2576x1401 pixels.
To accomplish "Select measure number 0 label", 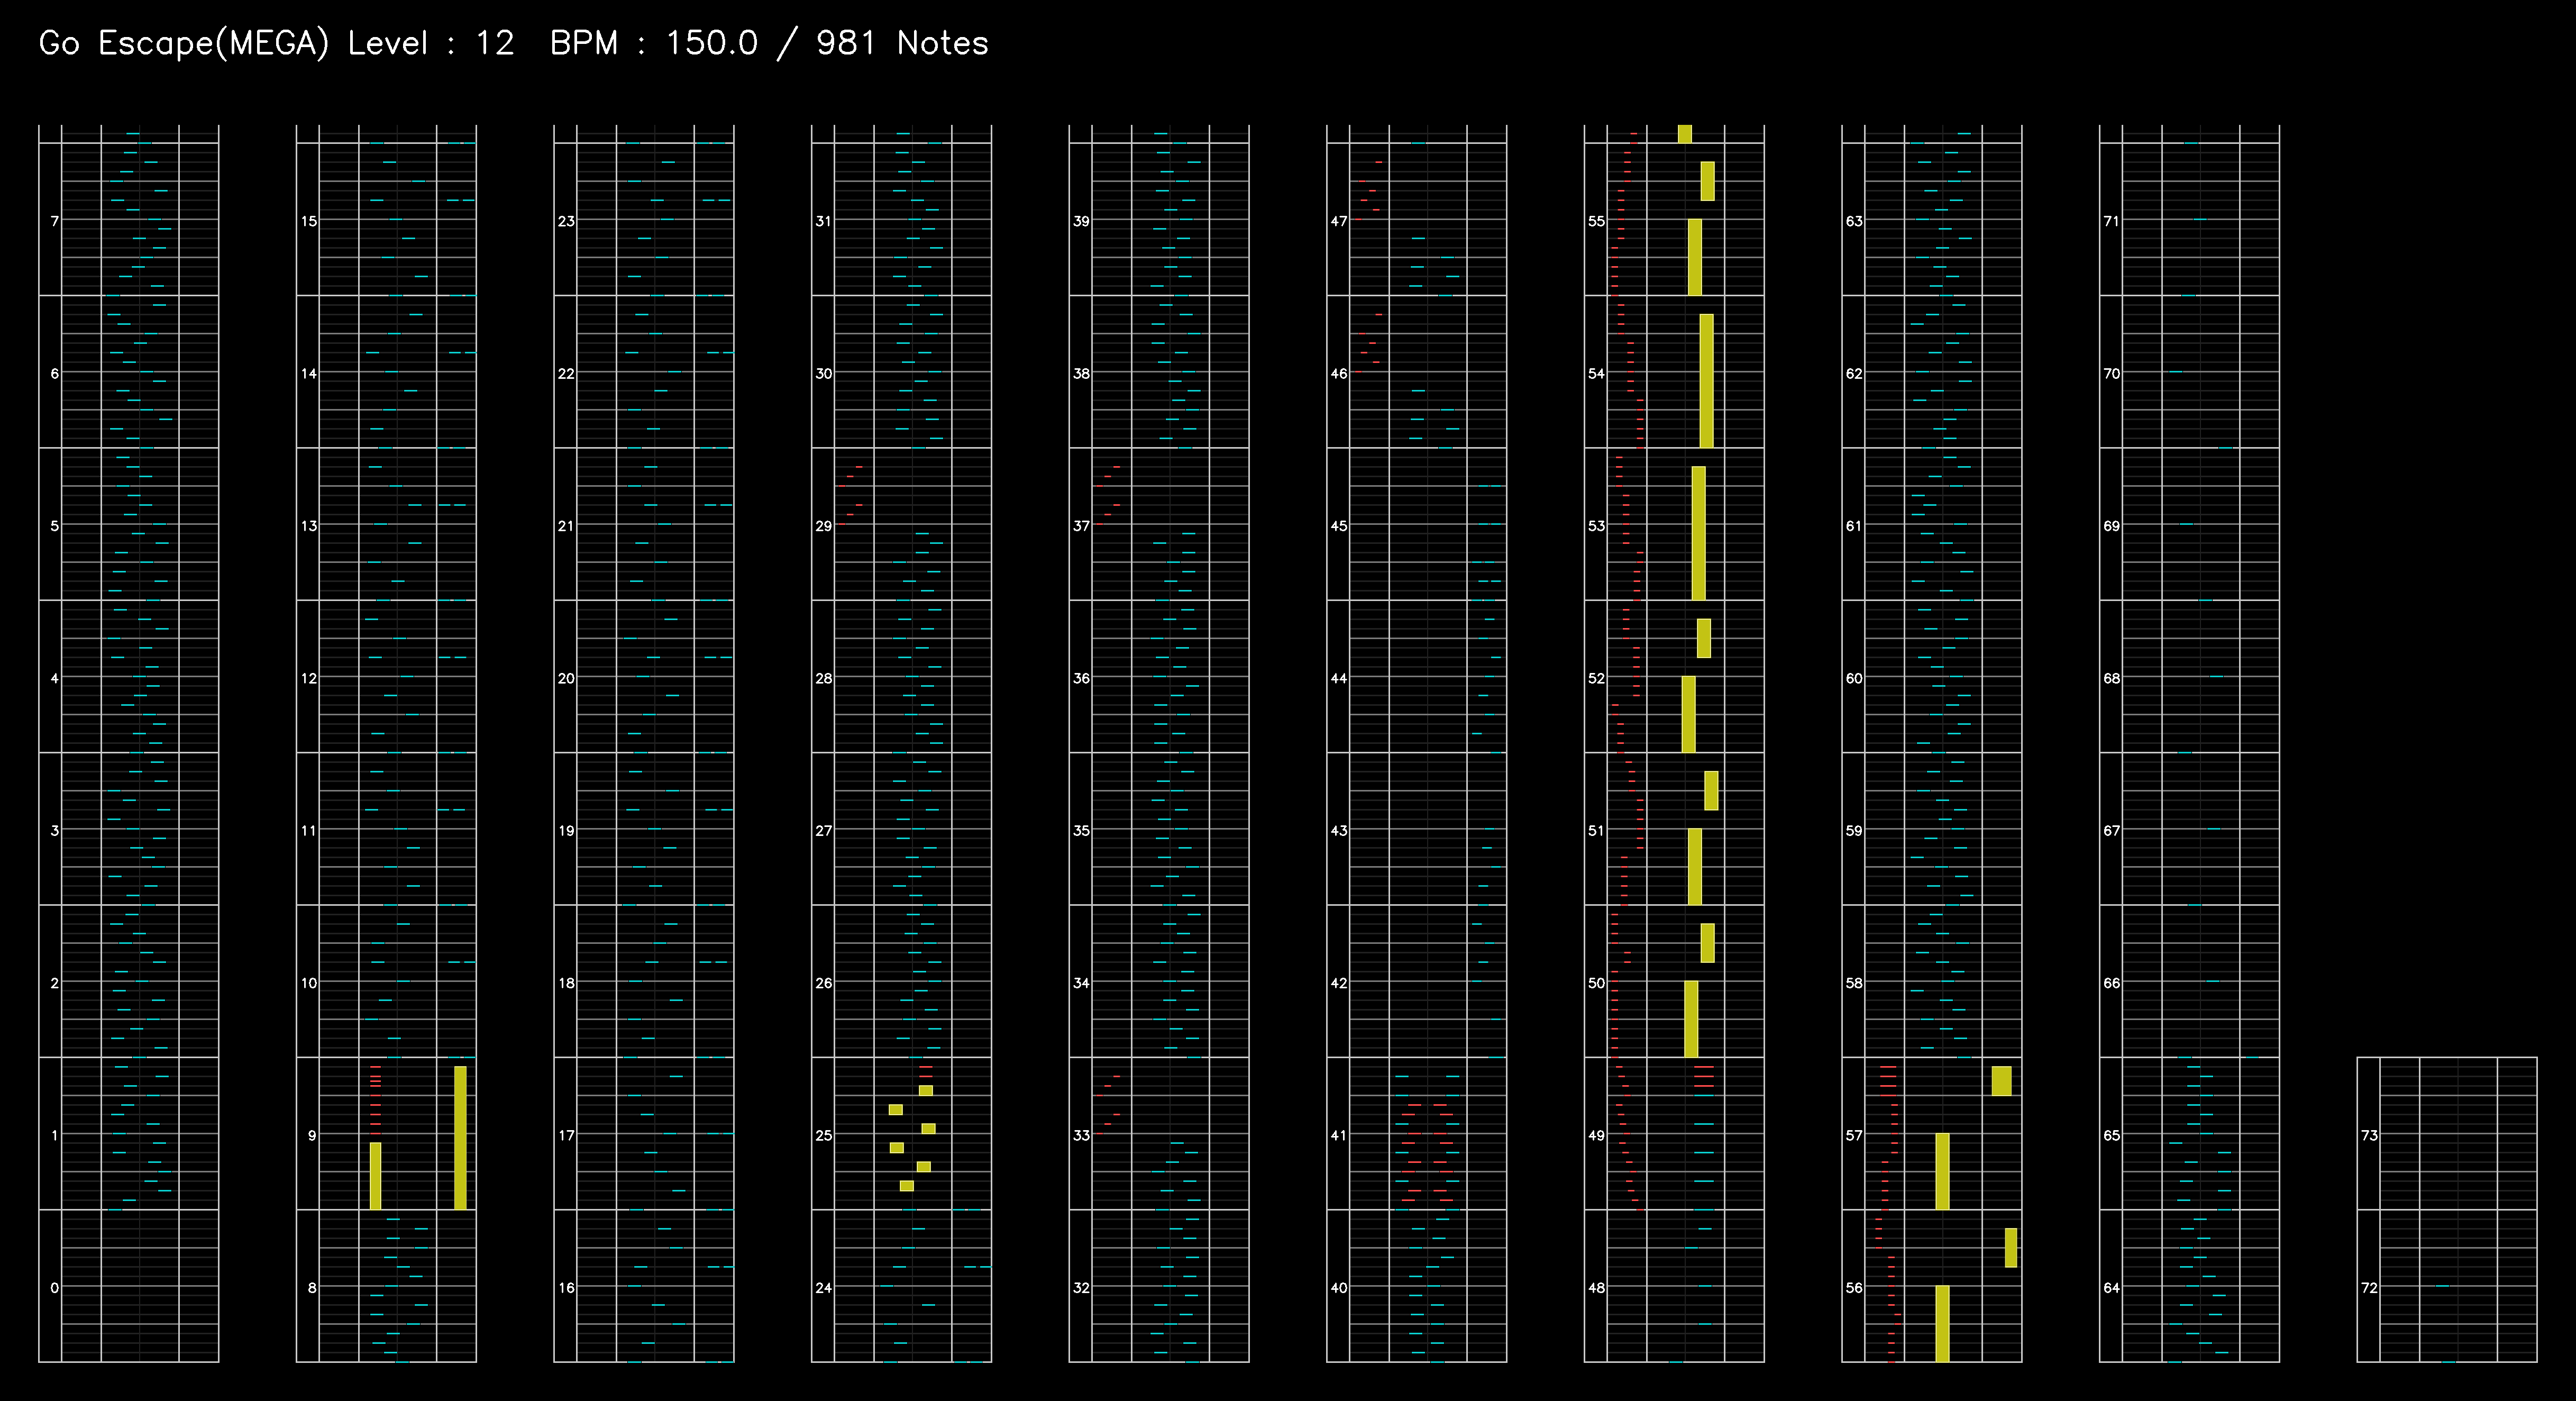I will (54, 1288).
